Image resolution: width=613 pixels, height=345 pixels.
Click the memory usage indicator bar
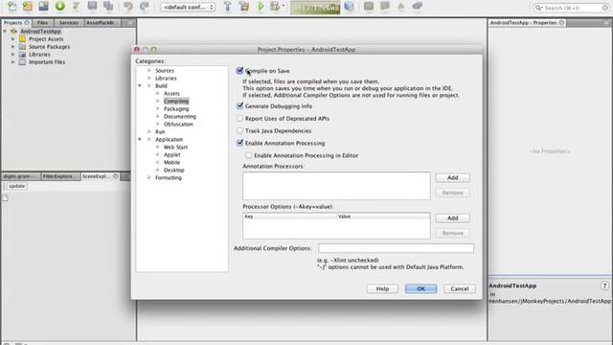coord(315,8)
